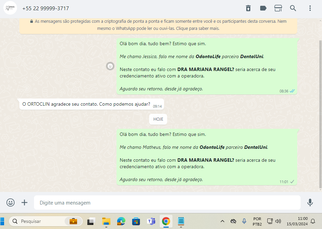Screen dimensions: 322x229
Task: Open Microsoft Teams from the taskbar
Action: 151,221
